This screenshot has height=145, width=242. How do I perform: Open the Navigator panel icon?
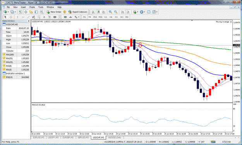(31, 12)
